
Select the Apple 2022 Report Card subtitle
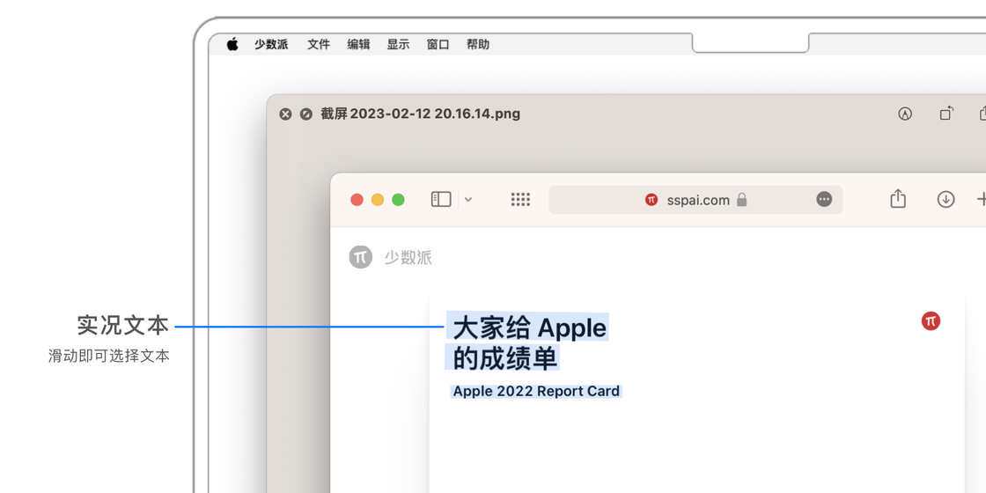536,391
